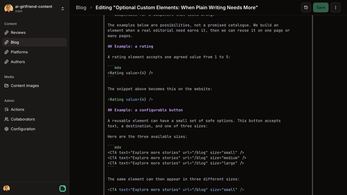347x195 pixels.
Task: Click the Reviews collection icon
Action: point(7,32)
